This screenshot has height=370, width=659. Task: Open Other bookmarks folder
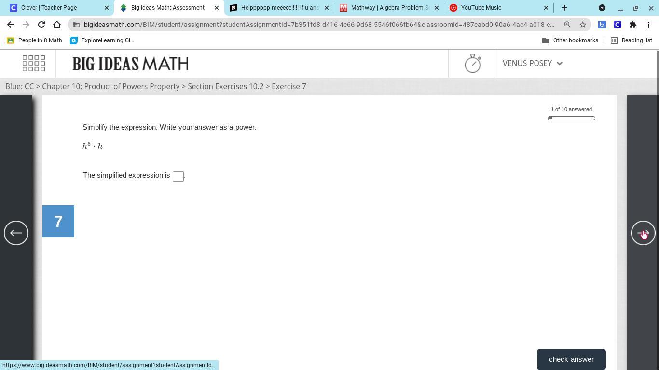point(570,40)
